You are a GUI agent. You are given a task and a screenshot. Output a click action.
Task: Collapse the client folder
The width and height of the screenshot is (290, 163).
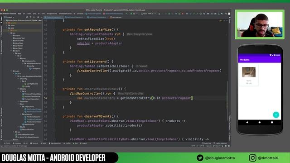click(x=11, y=51)
